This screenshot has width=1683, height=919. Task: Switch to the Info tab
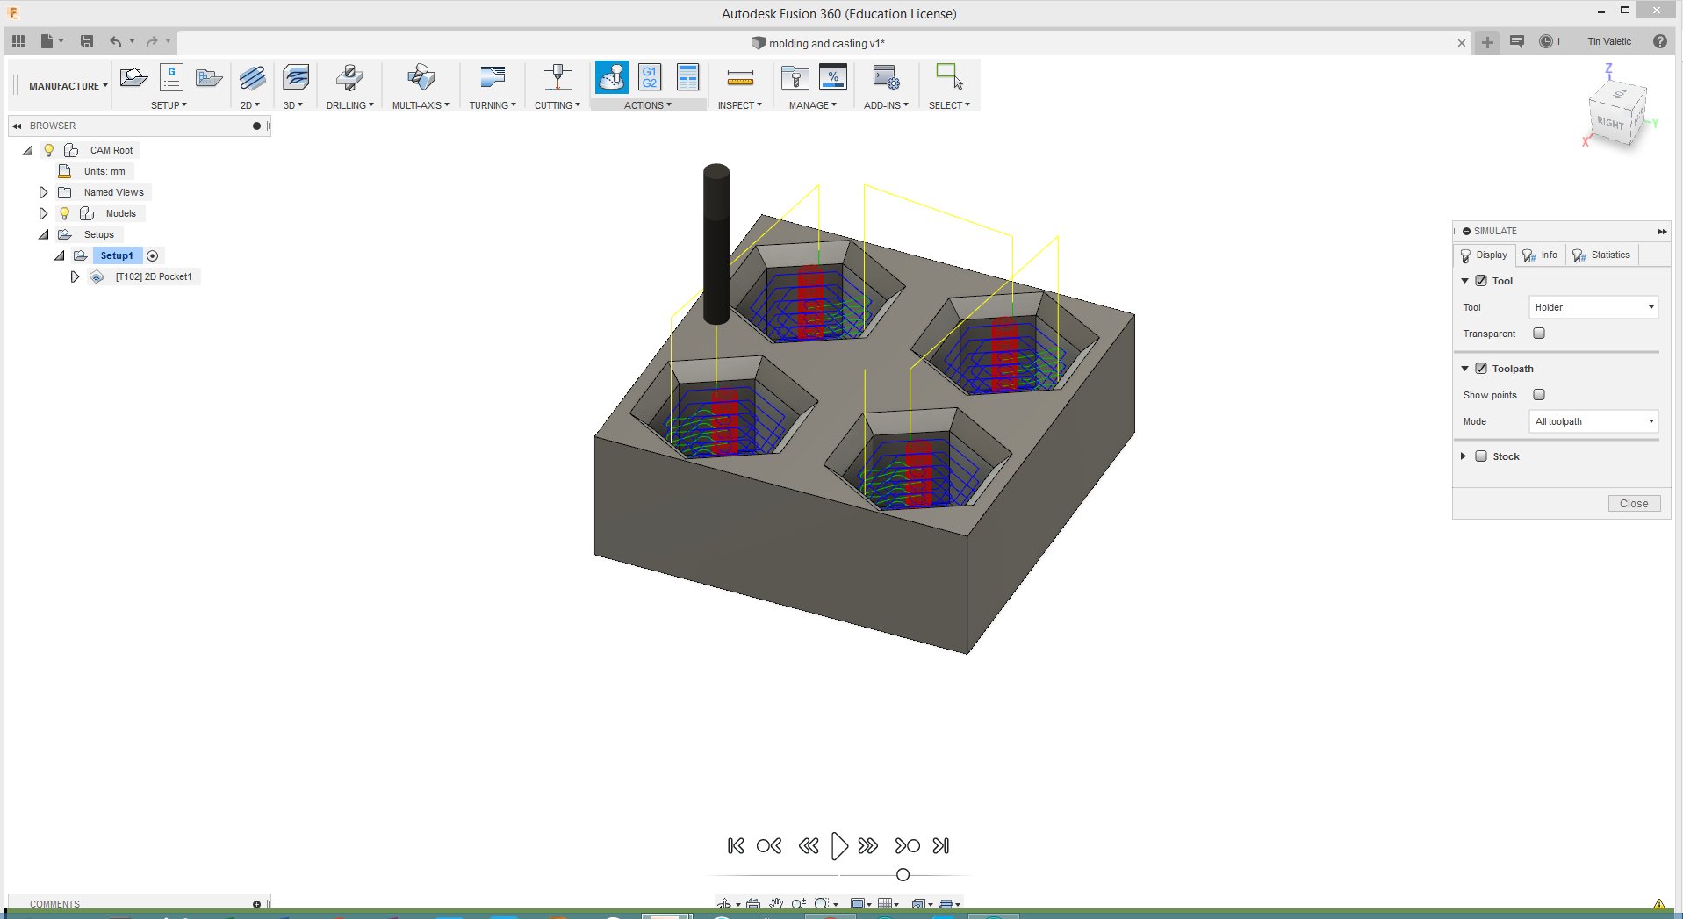1541,255
